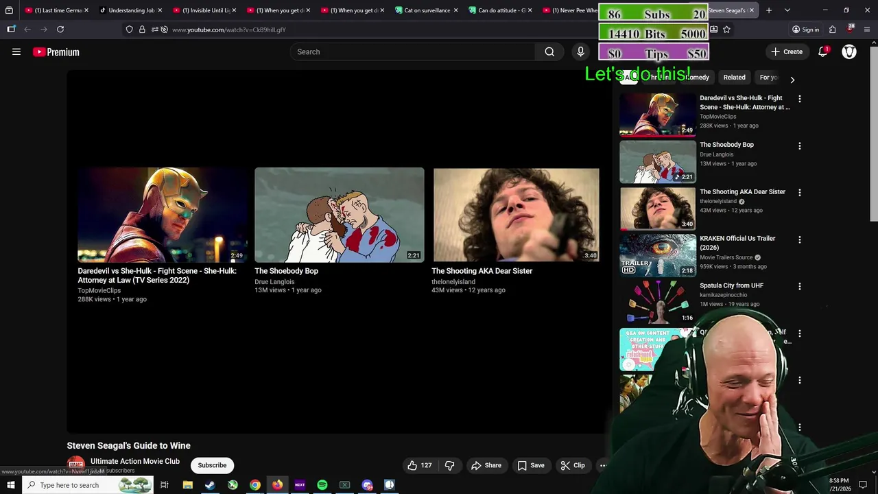Open Task View on the taskbar
The width and height of the screenshot is (878, 494).
[165, 485]
